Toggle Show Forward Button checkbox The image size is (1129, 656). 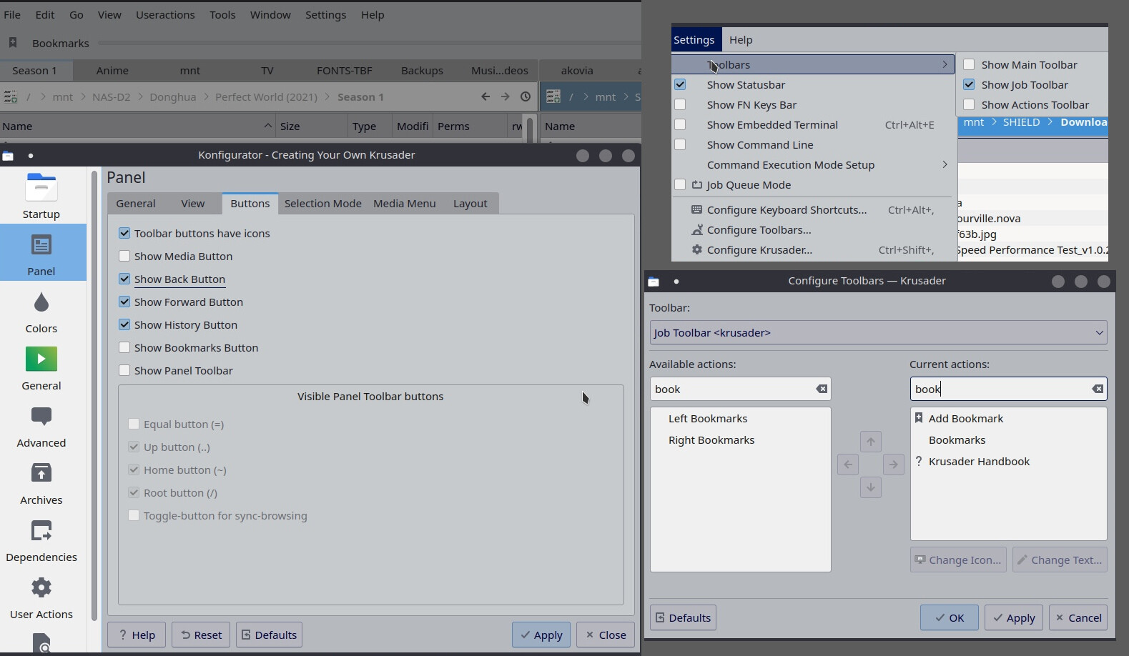pyautogui.click(x=124, y=302)
